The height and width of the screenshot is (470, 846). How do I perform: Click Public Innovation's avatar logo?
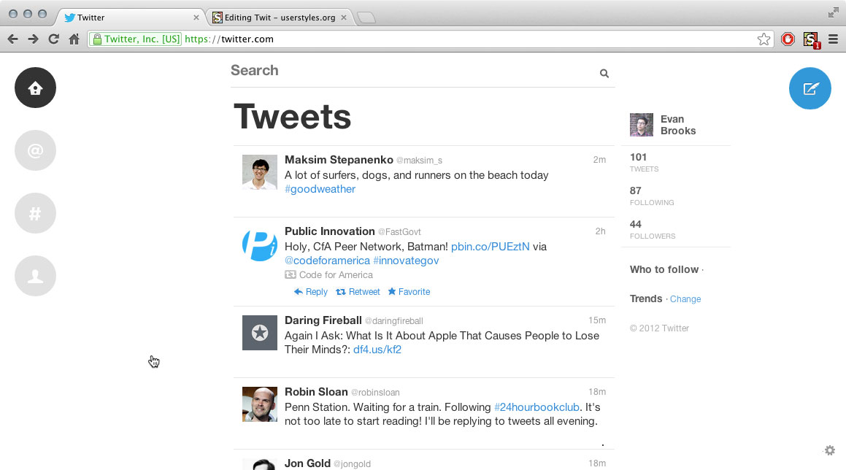[x=260, y=244]
